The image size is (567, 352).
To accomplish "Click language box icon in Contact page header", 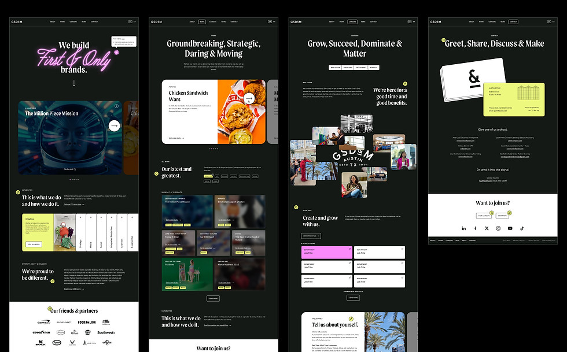I will (549, 22).
